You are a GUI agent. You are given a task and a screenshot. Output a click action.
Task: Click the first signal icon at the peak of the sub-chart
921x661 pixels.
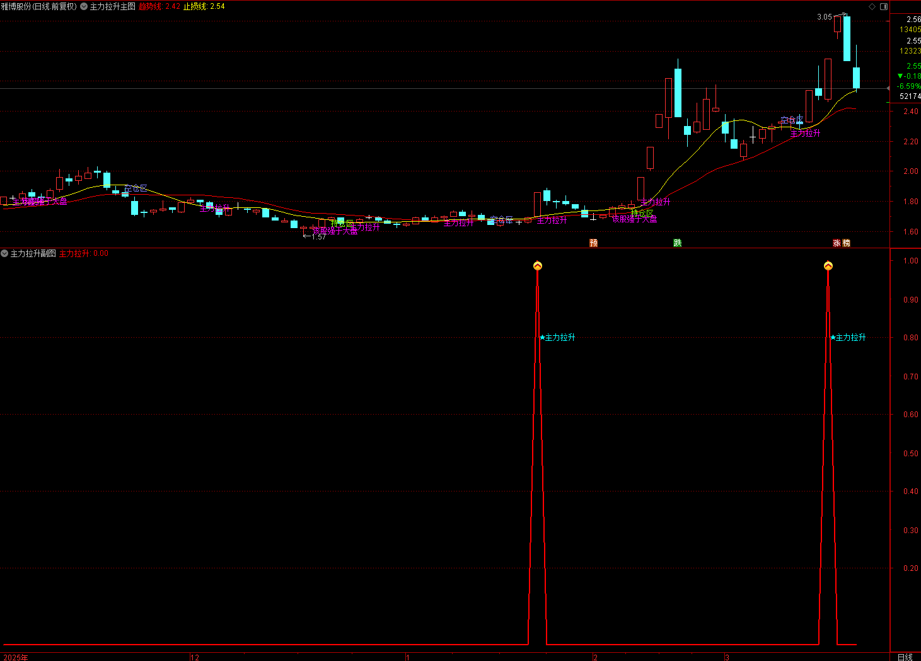[538, 266]
